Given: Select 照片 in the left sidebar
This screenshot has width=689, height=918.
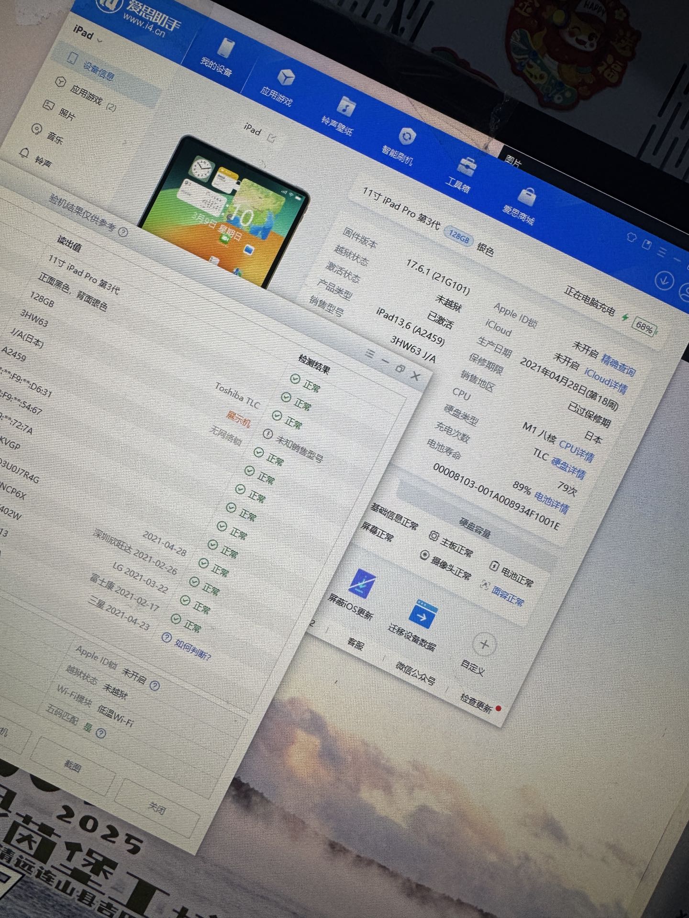Looking at the screenshot, I should (59, 111).
